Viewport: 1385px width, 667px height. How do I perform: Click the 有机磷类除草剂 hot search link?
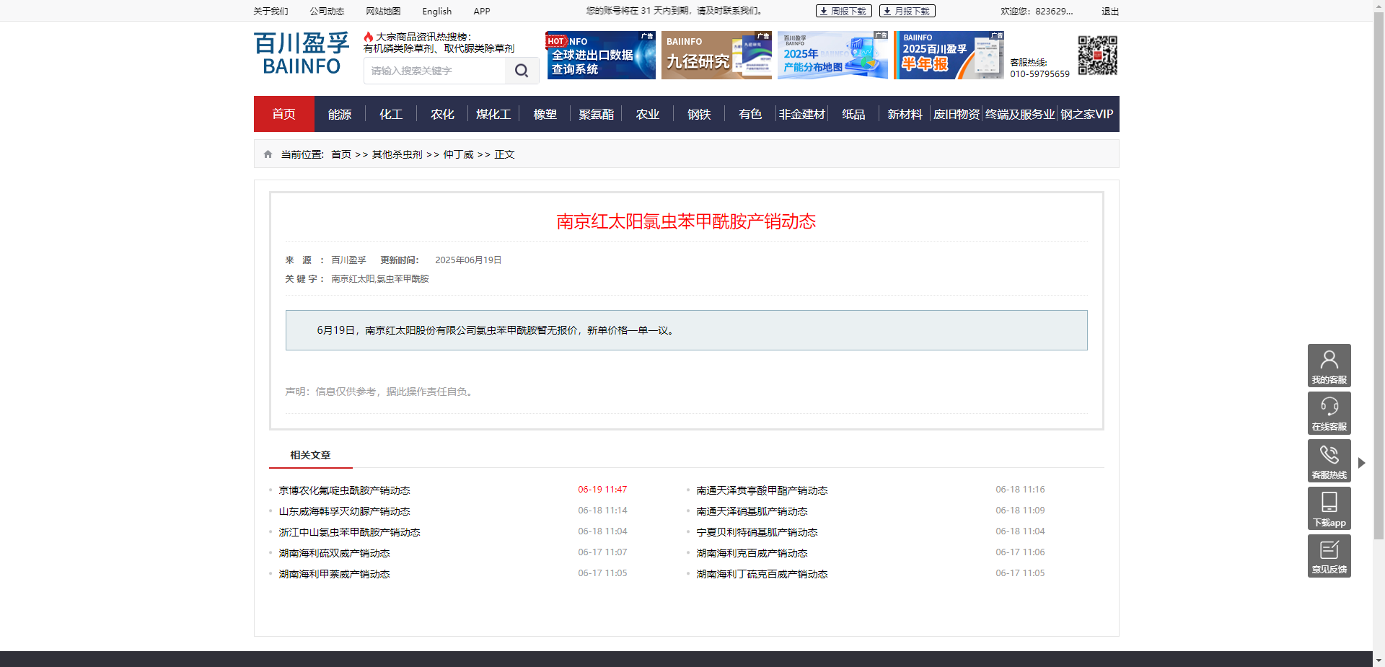tap(399, 48)
